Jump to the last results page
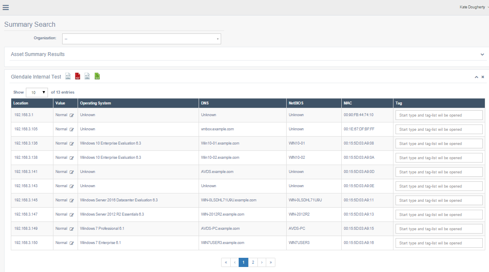 271,262
